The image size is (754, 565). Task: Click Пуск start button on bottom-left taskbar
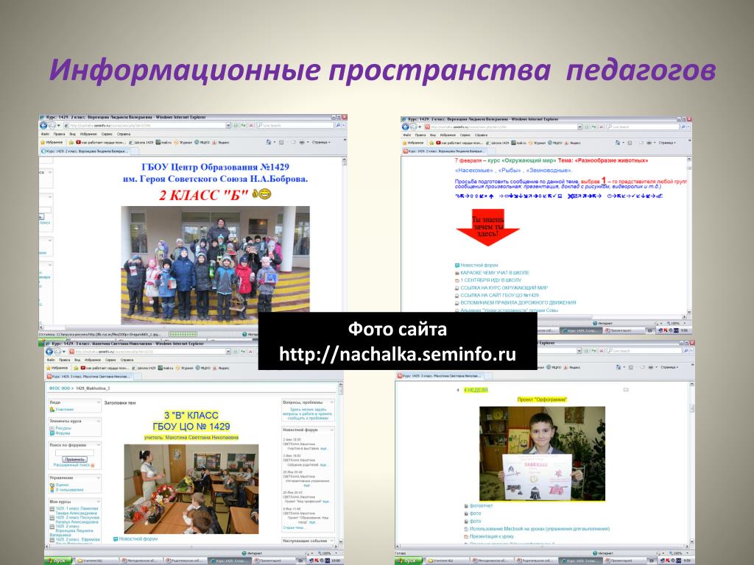[59, 561]
